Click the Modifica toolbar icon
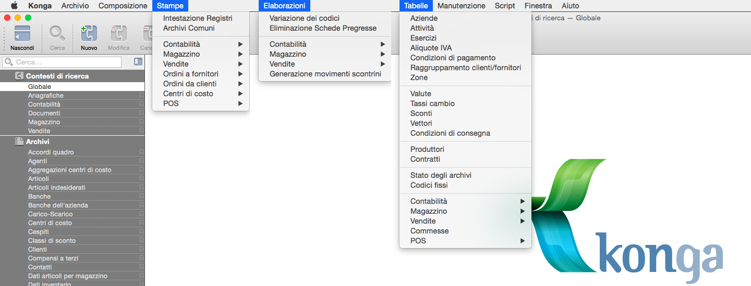This screenshot has width=751, height=286. click(x=118, y=34)
